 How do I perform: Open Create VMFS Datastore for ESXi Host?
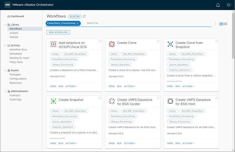[170, 143]
